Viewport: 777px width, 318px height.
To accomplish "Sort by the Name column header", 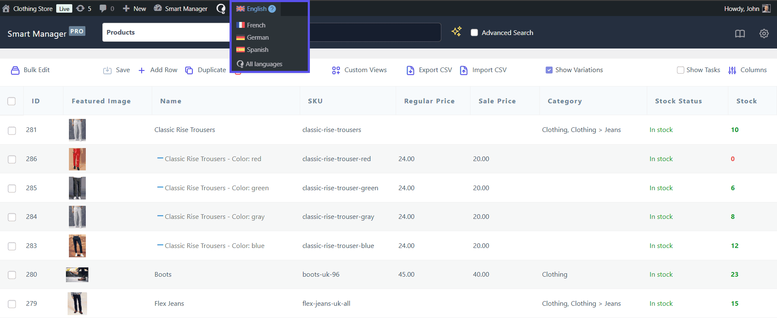I will 171,101.
